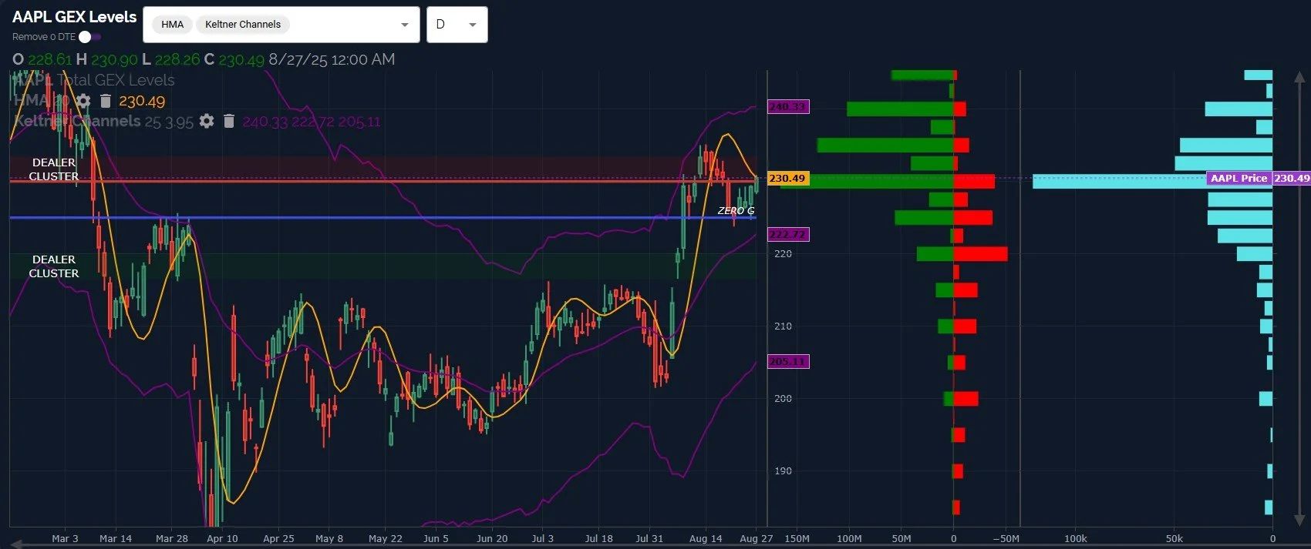Remove the Keltner Channels chip

pyautogui.click(x=243, y=25)
